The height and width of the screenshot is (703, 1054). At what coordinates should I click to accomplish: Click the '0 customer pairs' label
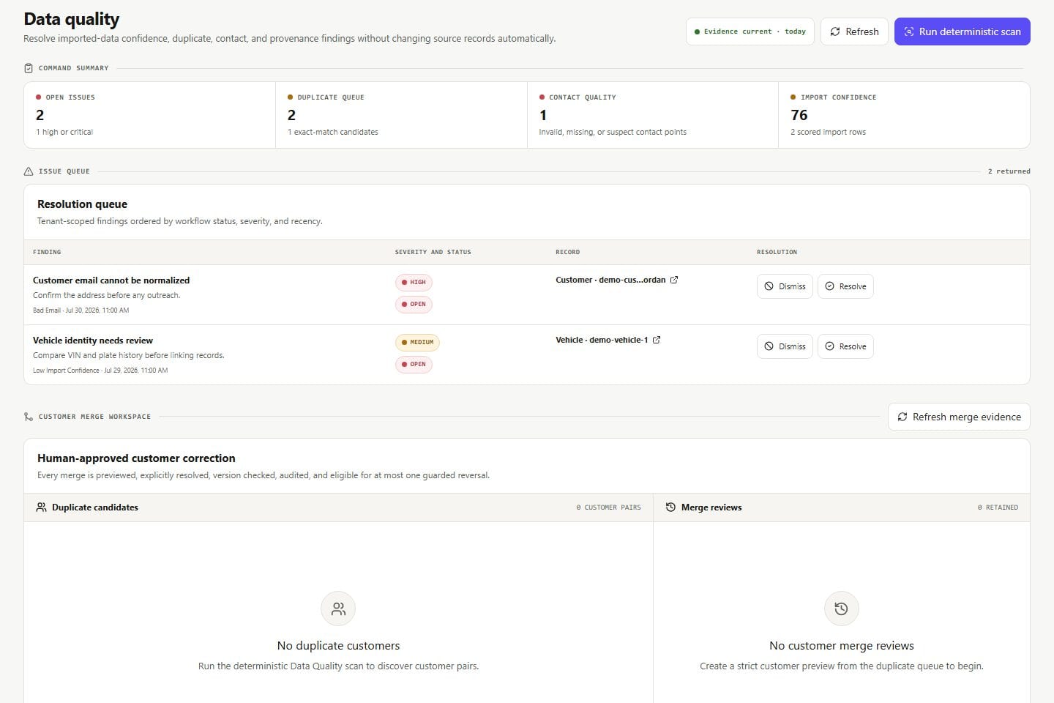[x=608, y=507]
